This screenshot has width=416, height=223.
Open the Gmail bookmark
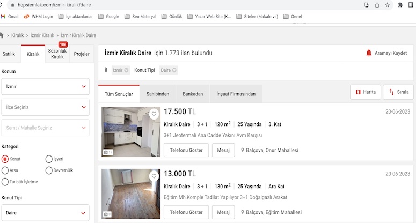10,17
